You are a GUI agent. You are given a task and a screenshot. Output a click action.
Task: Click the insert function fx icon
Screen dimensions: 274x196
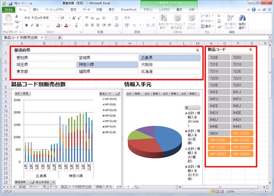pos(60,37)
